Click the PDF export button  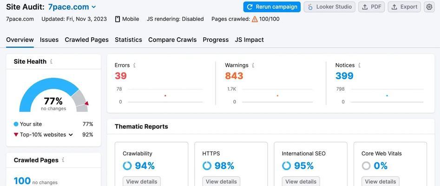(372, 7)
